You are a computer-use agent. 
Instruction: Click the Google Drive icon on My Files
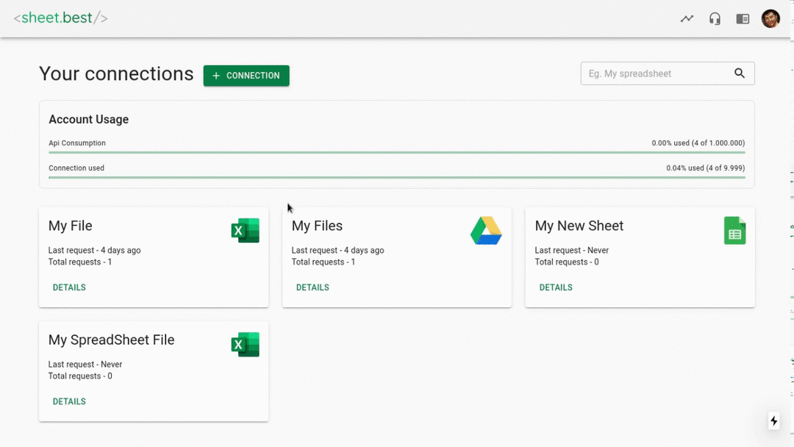[x=486, y=230]
